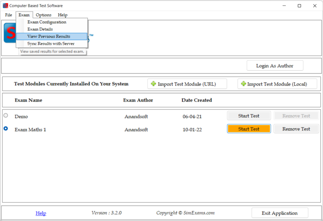Select Exam Details menu entry
The width and height of the screenshot is (323, 221).
40,29
